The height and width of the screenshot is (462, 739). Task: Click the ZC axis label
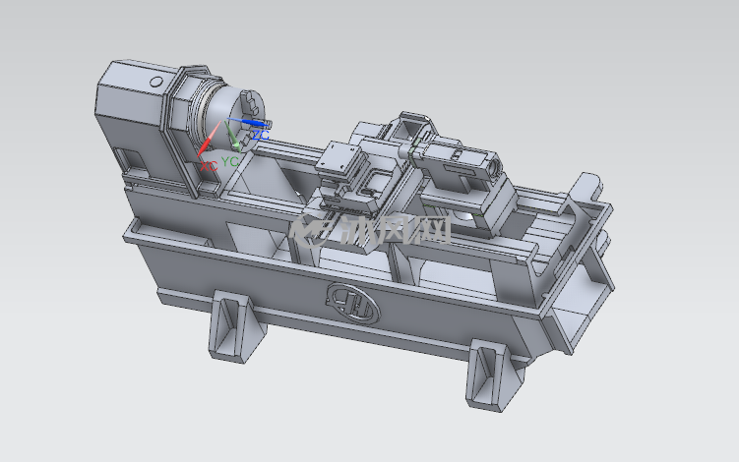click(261, 136)
